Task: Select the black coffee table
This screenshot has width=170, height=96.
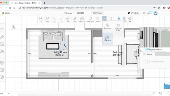Action: coord(53,46)
